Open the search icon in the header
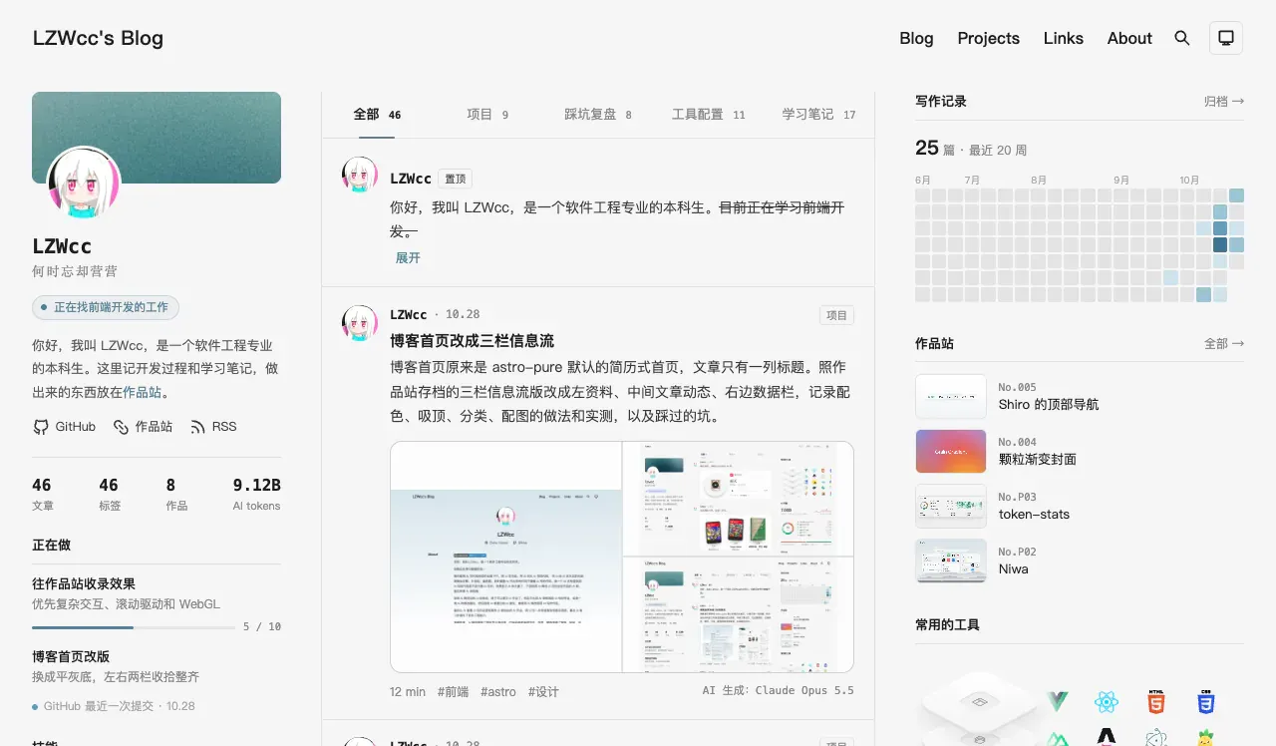The height and width of the screenshot is (746, 1276). coord(1182,38)
